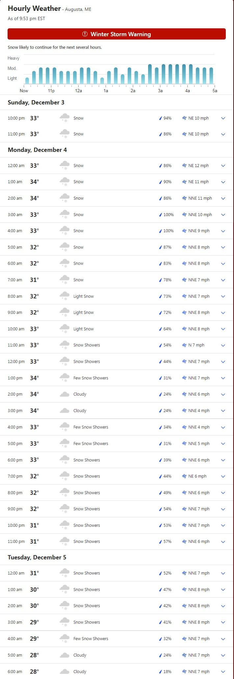Open the Winter Storm Warning banner
234x679 pixels.
(117, 34)
